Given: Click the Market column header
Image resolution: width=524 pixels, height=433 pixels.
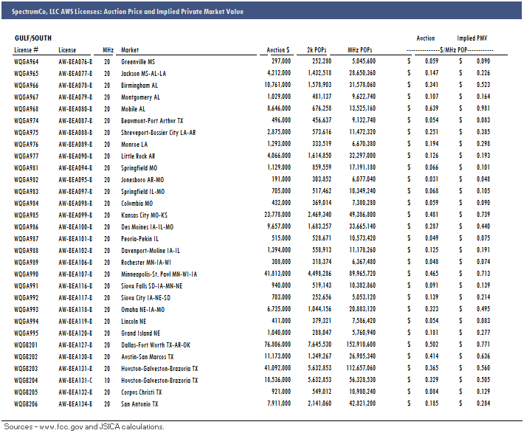Looking at the screenshot, I should 130,50.
